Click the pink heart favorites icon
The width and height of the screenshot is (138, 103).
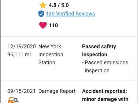[x=43, y=25]
